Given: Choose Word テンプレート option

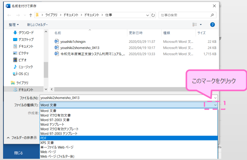Looking at the screenshot, I should pyautogui.click(x=129, y=124).
